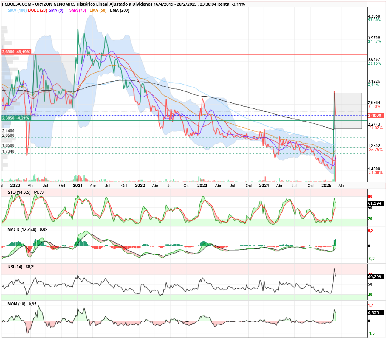Click the 3,9708 price axis value

(374, 38)
